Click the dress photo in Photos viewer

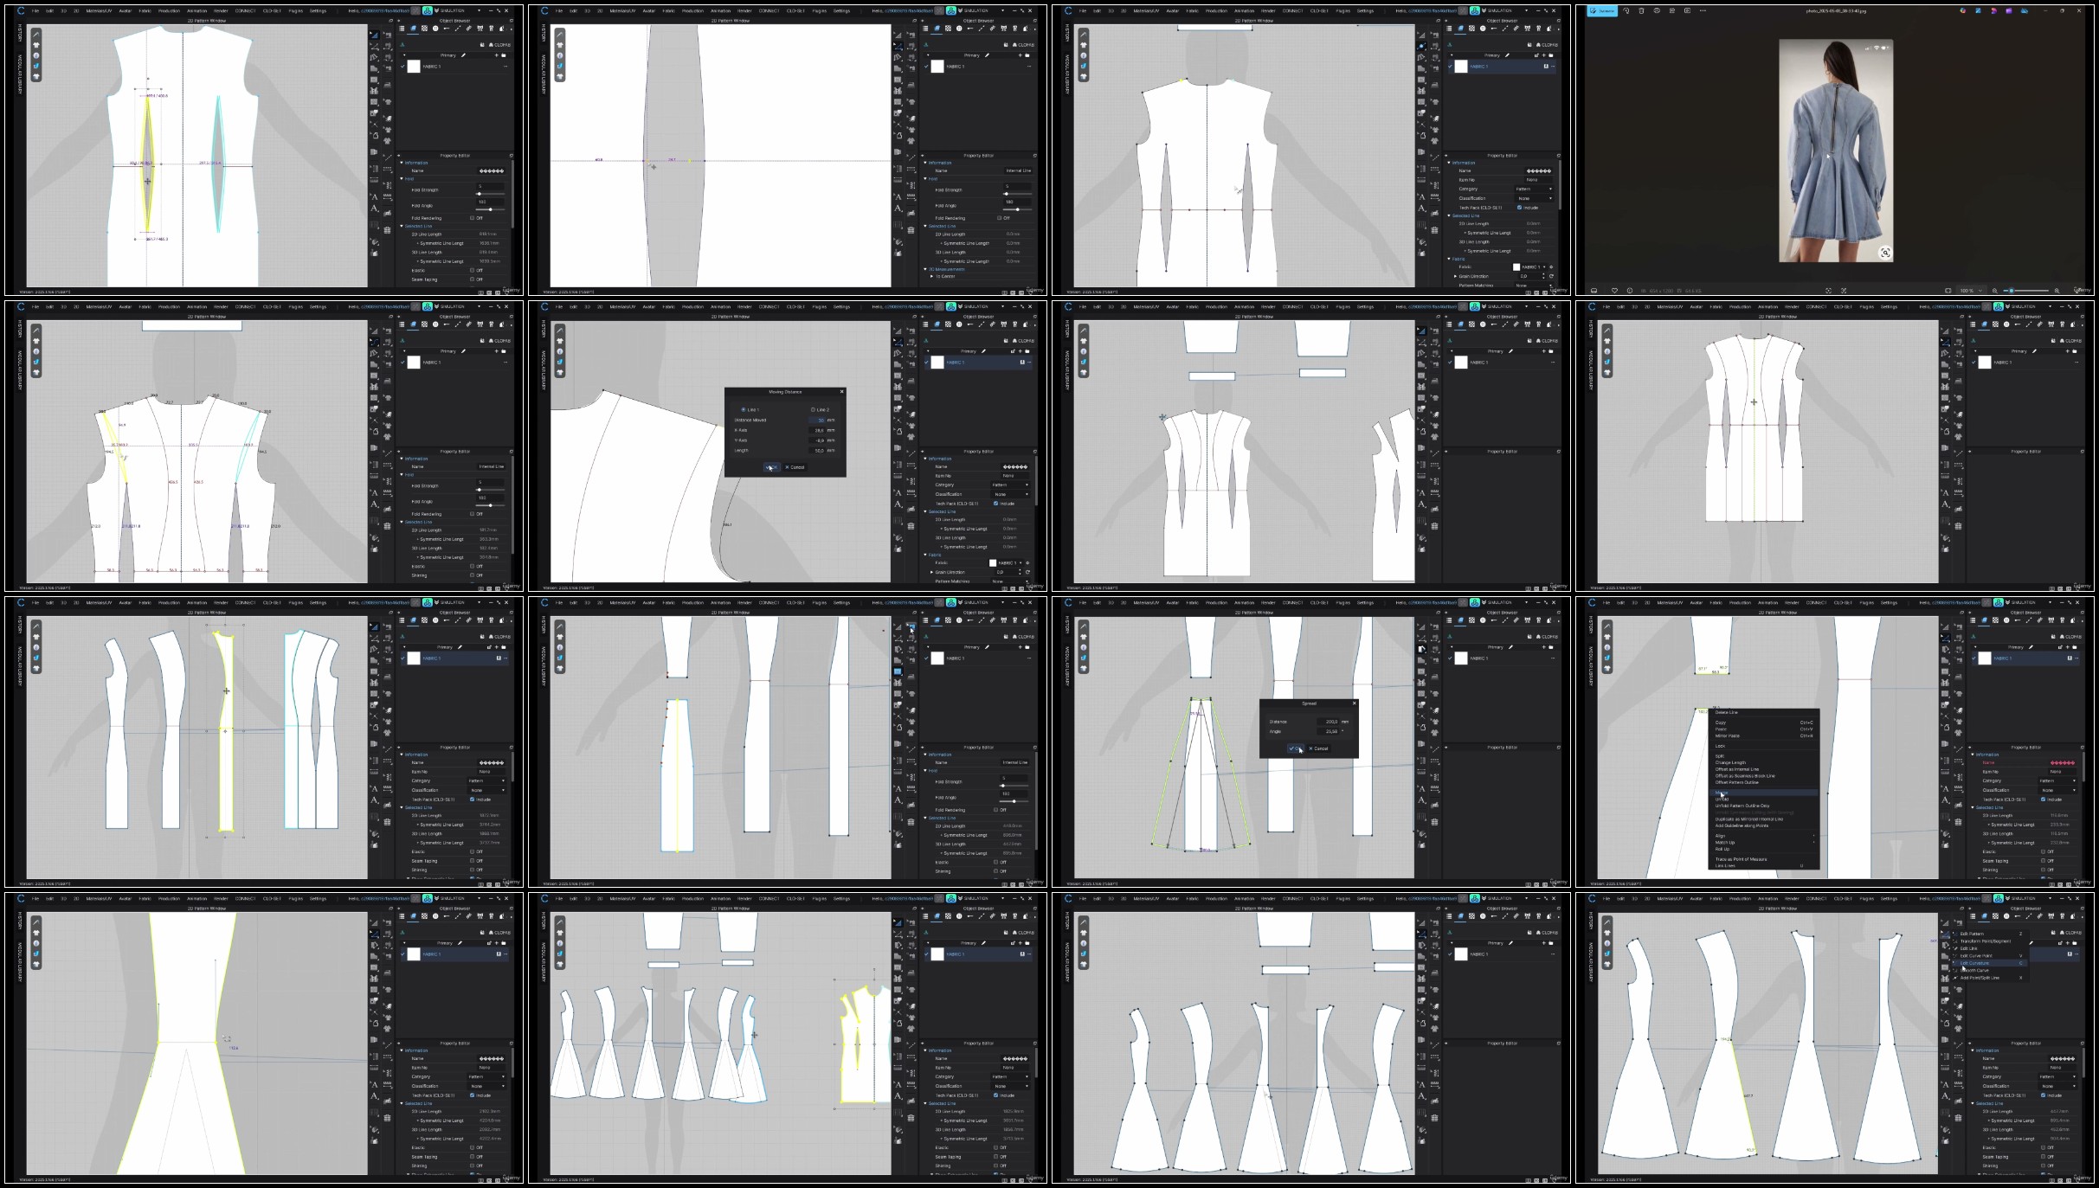(1836, 151)
